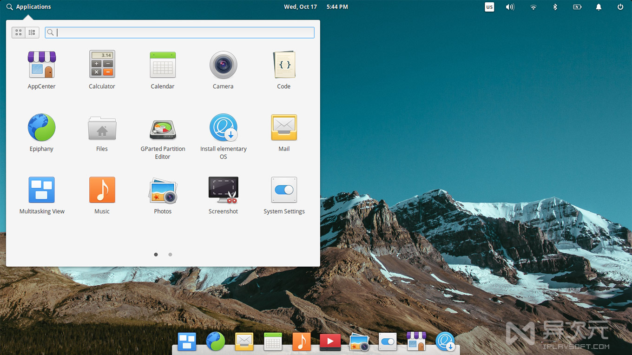The height and width of the screenshot is (355, 632).
Task: Open Multitasking View
Action: coord(41,190)
